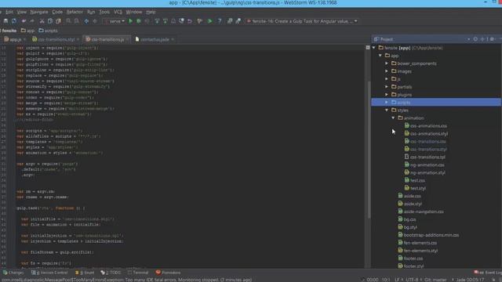Open the Tools menu
This screenshot has width=502, height=282.
coord(104,12)
